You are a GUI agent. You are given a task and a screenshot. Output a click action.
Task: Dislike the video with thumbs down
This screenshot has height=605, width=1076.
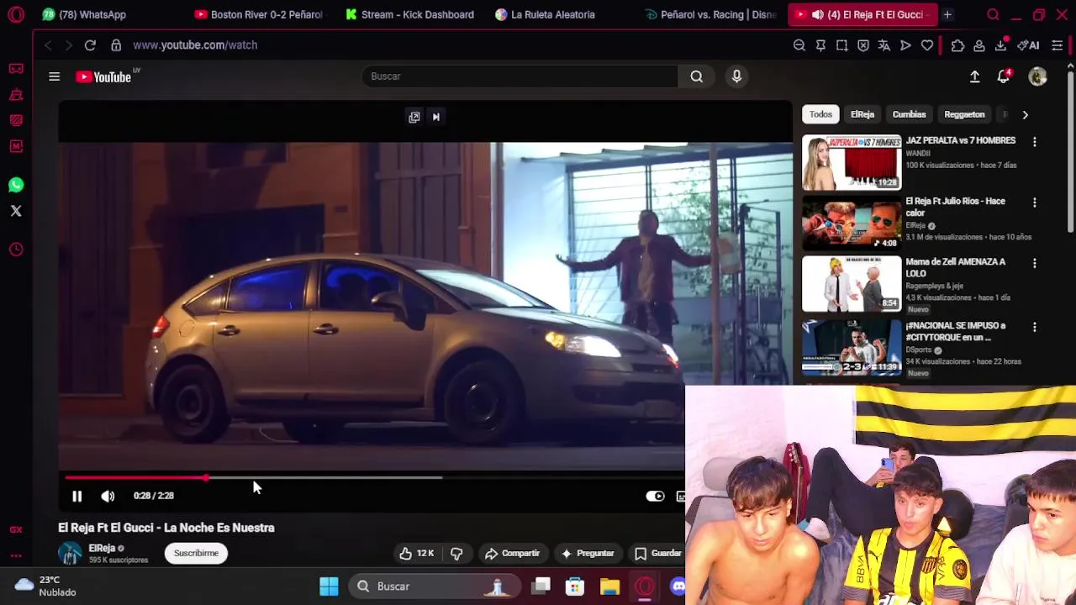pyautogui.click(x=456, y=553)
